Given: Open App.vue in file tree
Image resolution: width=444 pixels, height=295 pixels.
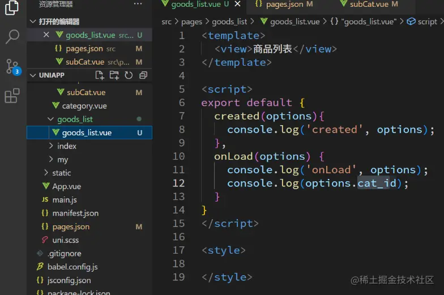Looking at the screenshot, I should (89, 186).
